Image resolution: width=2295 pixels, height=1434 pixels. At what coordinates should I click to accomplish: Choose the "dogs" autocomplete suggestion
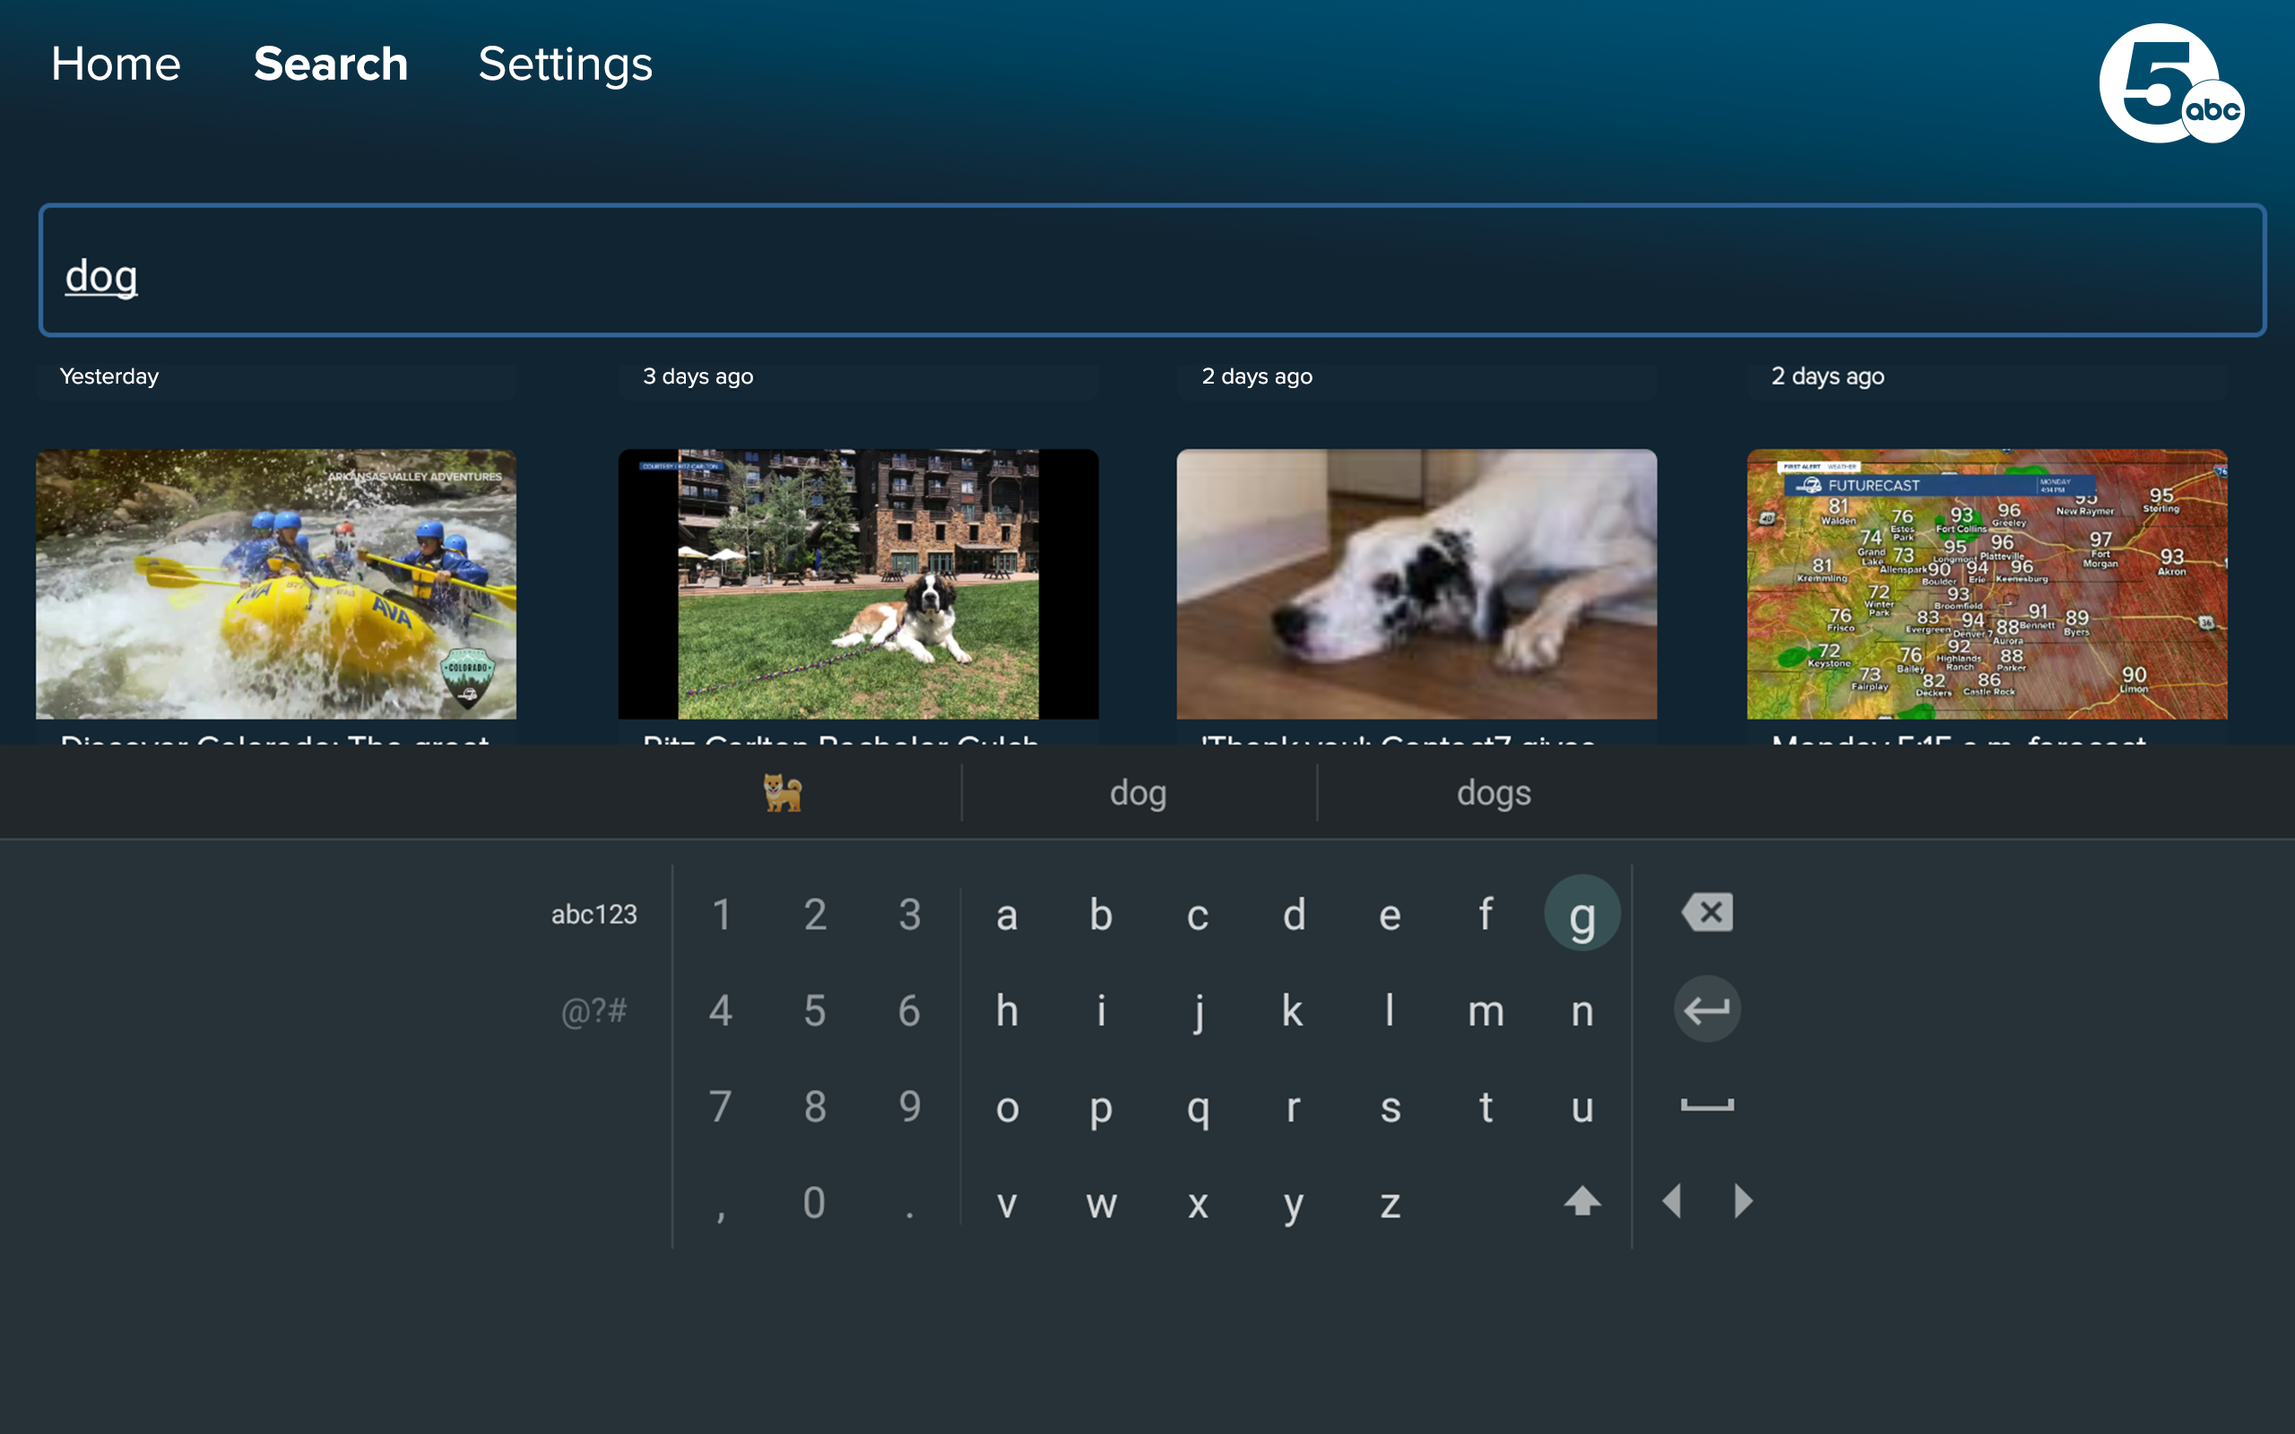tap(1493, 792)
